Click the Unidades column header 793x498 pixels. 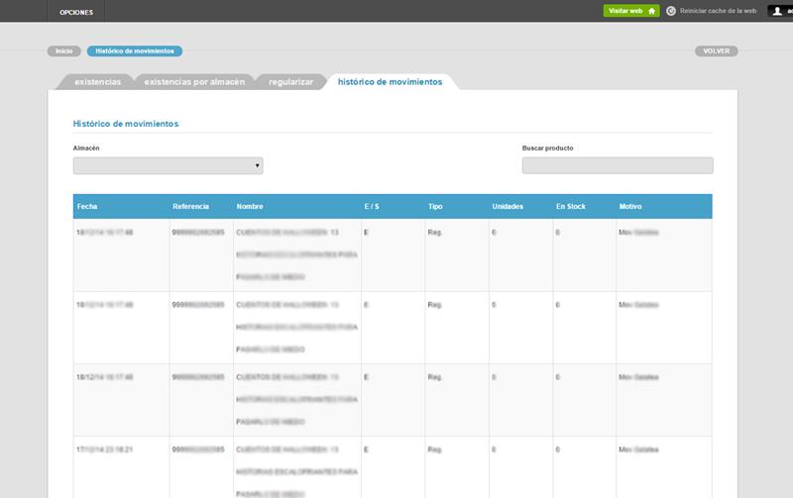point(508,207)
